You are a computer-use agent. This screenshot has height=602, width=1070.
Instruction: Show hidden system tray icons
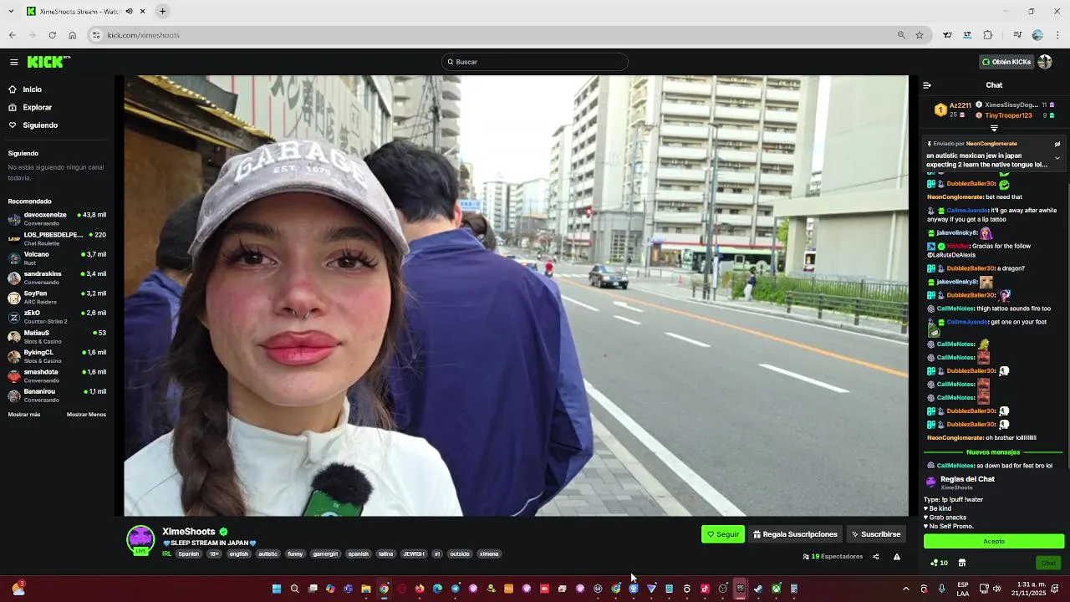[x=905, y=589]
